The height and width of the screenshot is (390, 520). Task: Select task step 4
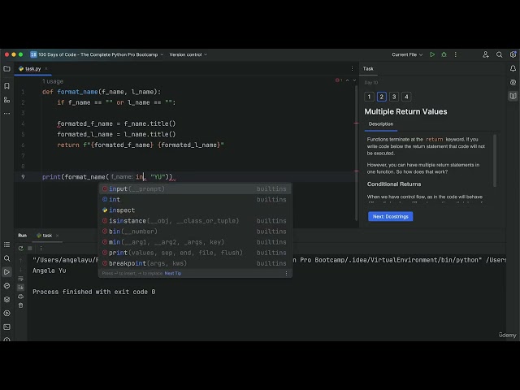[x=406, y=97]
